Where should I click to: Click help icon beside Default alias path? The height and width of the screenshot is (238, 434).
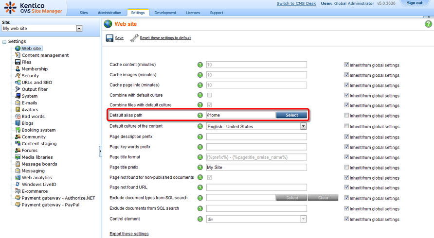[x=200, y=116]
